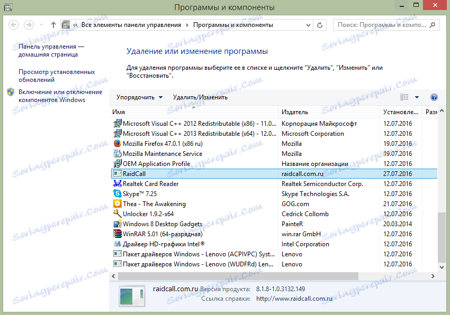Click Mozilla Maintenance Service icon
The height and width of the screenshot is (315, 450).
pyautogui.click(x=118, y=154)
